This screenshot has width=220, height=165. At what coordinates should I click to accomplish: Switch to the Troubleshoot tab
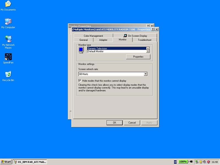pyautogui.click(x=144, y=40)
